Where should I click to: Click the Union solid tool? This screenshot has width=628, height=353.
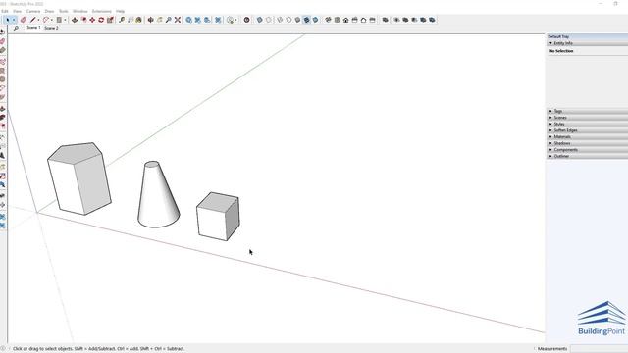[x=405, y=20]
